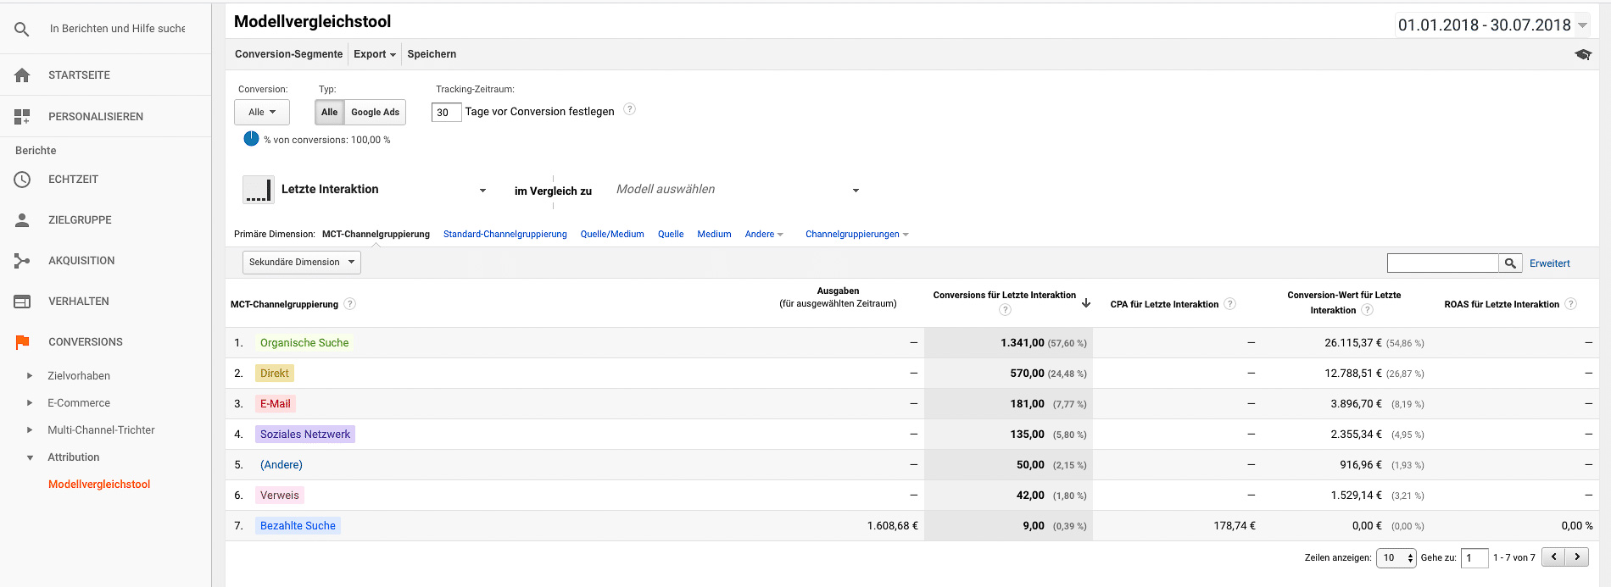1611x587 pixels.
Task: Open the Export menu
Action: pos(374,54)
